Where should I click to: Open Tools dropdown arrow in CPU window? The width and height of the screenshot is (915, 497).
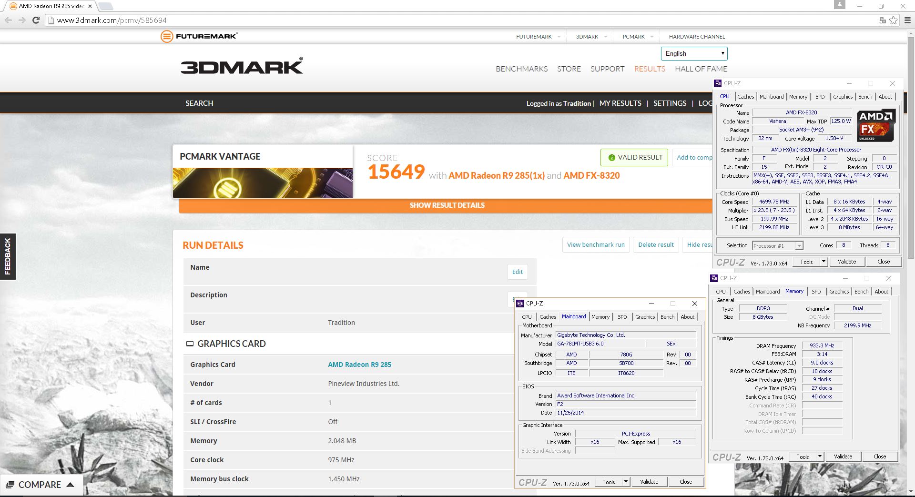pos(823,262)
